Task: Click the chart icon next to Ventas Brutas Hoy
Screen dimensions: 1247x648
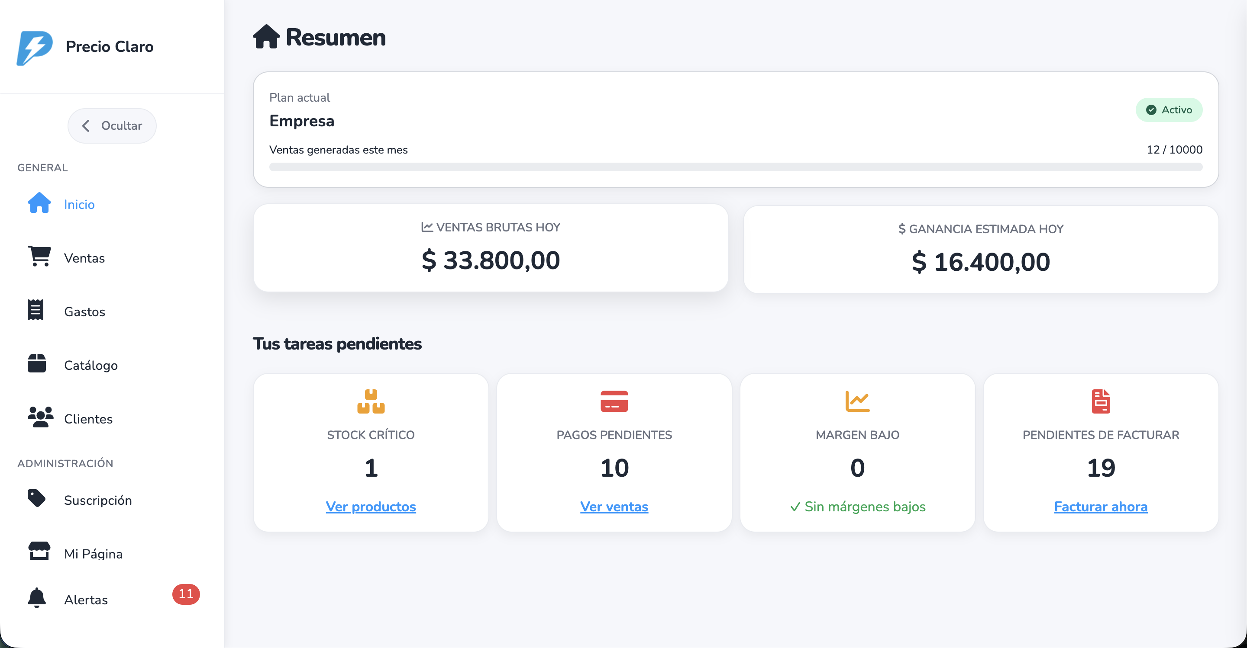Action: (x=426, y=227)
